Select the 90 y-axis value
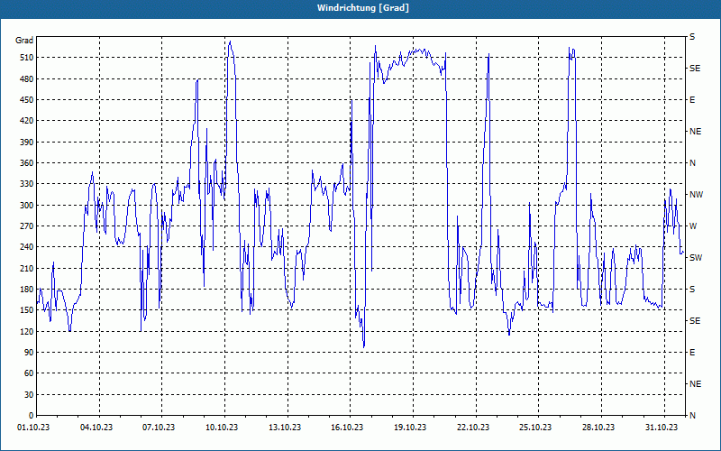Viewport: 721px width, 451px height. click(x=28, y=353)
